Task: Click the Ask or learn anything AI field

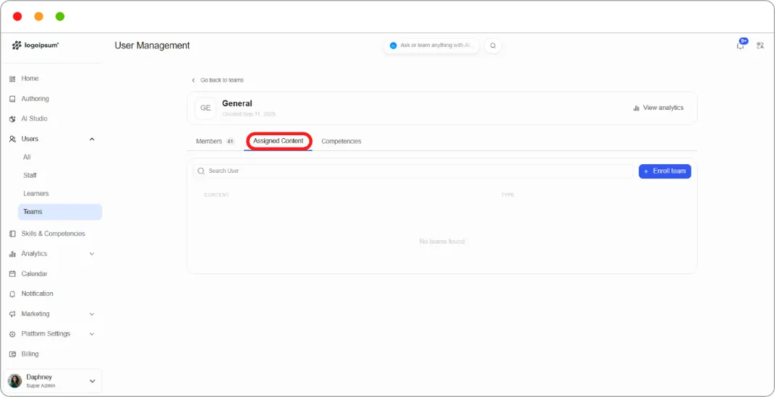Action: tap(431, 46)
